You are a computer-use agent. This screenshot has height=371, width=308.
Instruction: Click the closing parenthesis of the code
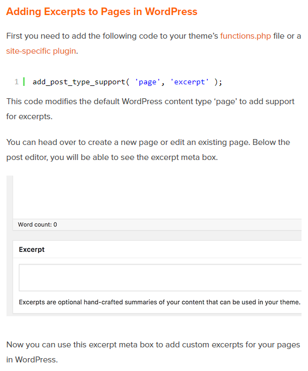point(216,82)
